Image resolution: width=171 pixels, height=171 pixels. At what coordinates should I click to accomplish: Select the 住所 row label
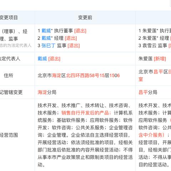click(x=9, y=76)
